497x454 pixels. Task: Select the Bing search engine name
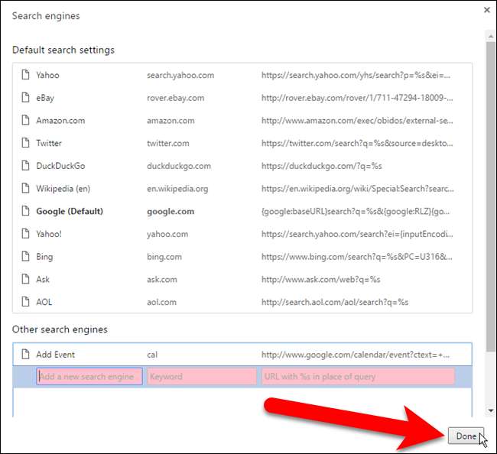click(x=44, y=257)
